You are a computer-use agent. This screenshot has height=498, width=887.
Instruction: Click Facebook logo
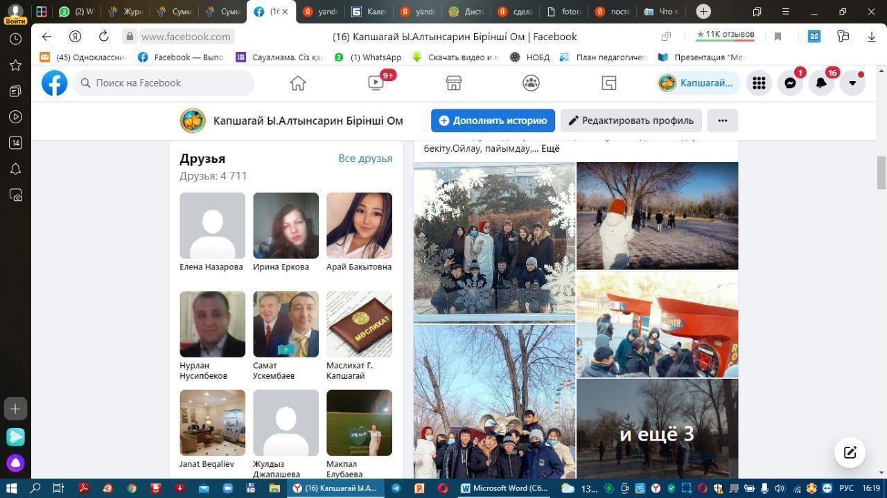[x=55, y=83]
